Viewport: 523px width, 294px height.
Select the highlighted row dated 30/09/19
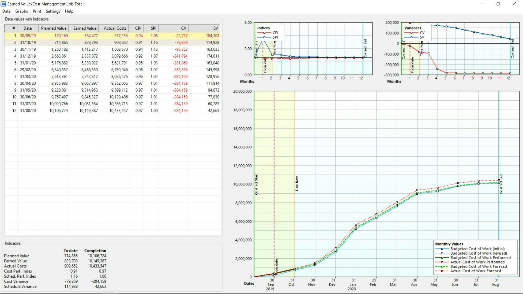tap(82, 35)
